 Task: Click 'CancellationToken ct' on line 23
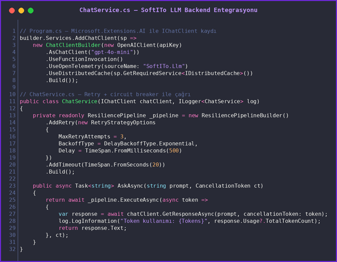coord(228,186)
